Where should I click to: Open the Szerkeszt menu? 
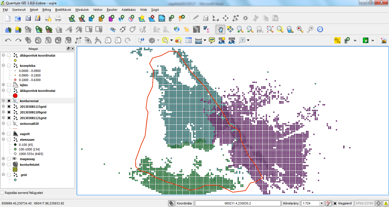[19, 10]
